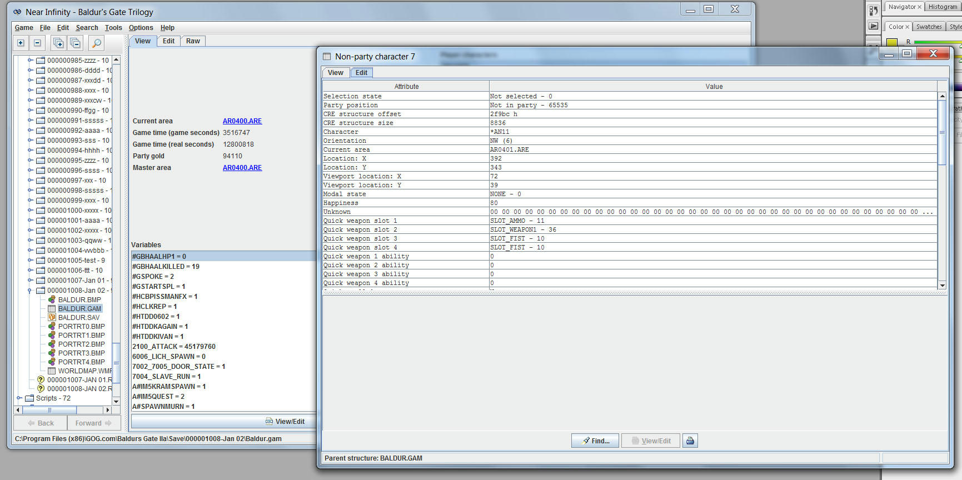
Task: Click the Back navigation button
Action: (x=41, y=423)
